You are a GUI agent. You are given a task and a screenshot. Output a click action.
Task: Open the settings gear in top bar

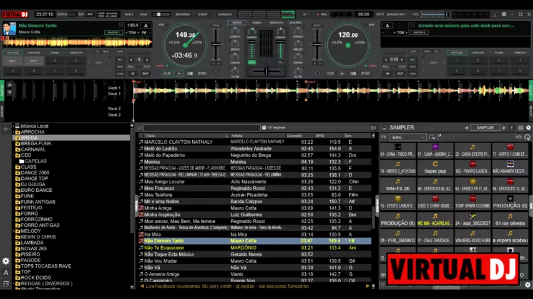(x=504, y=14)
